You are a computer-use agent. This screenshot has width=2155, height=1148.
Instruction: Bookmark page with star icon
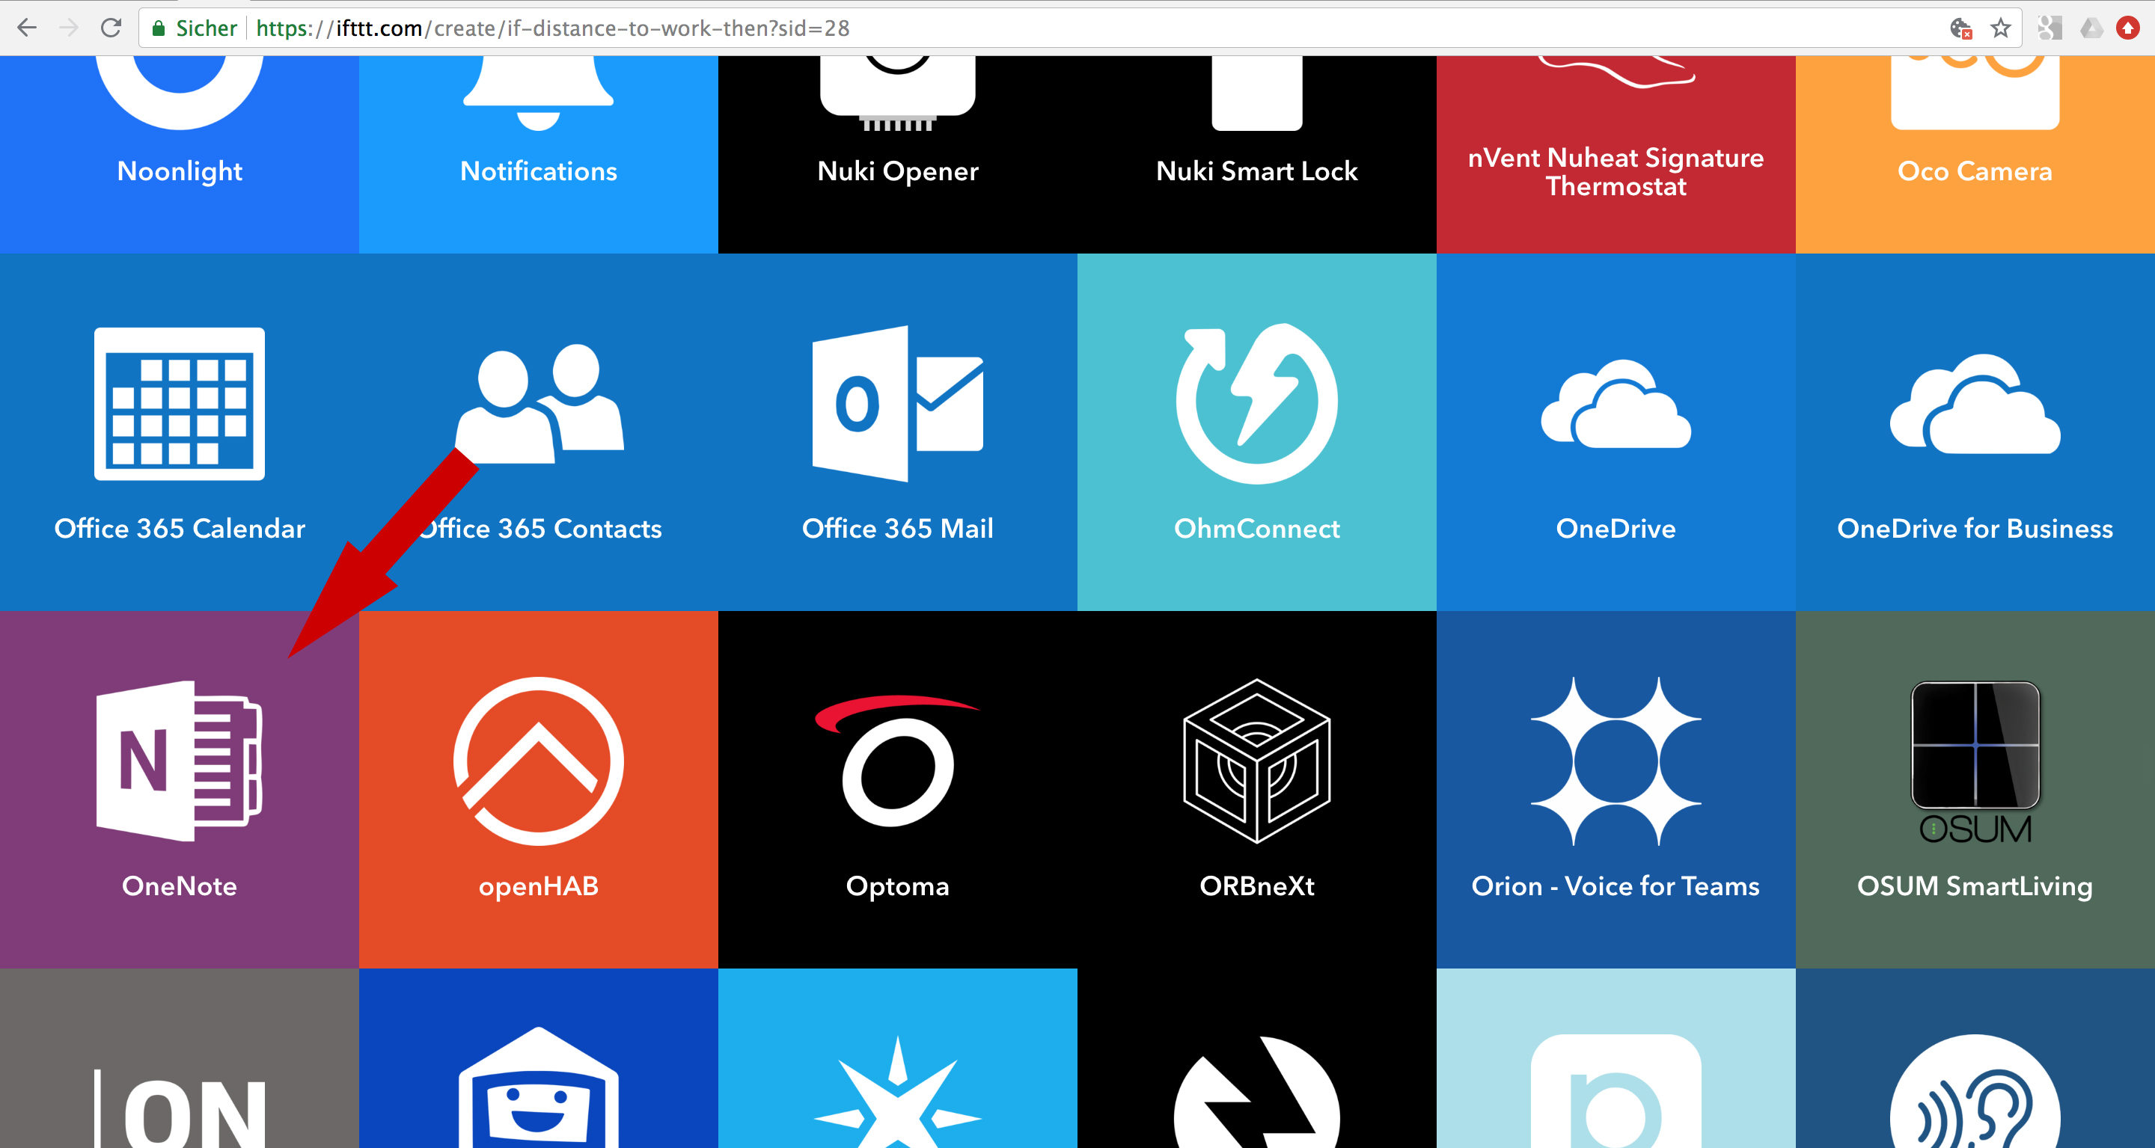(x=2000, y=28)
